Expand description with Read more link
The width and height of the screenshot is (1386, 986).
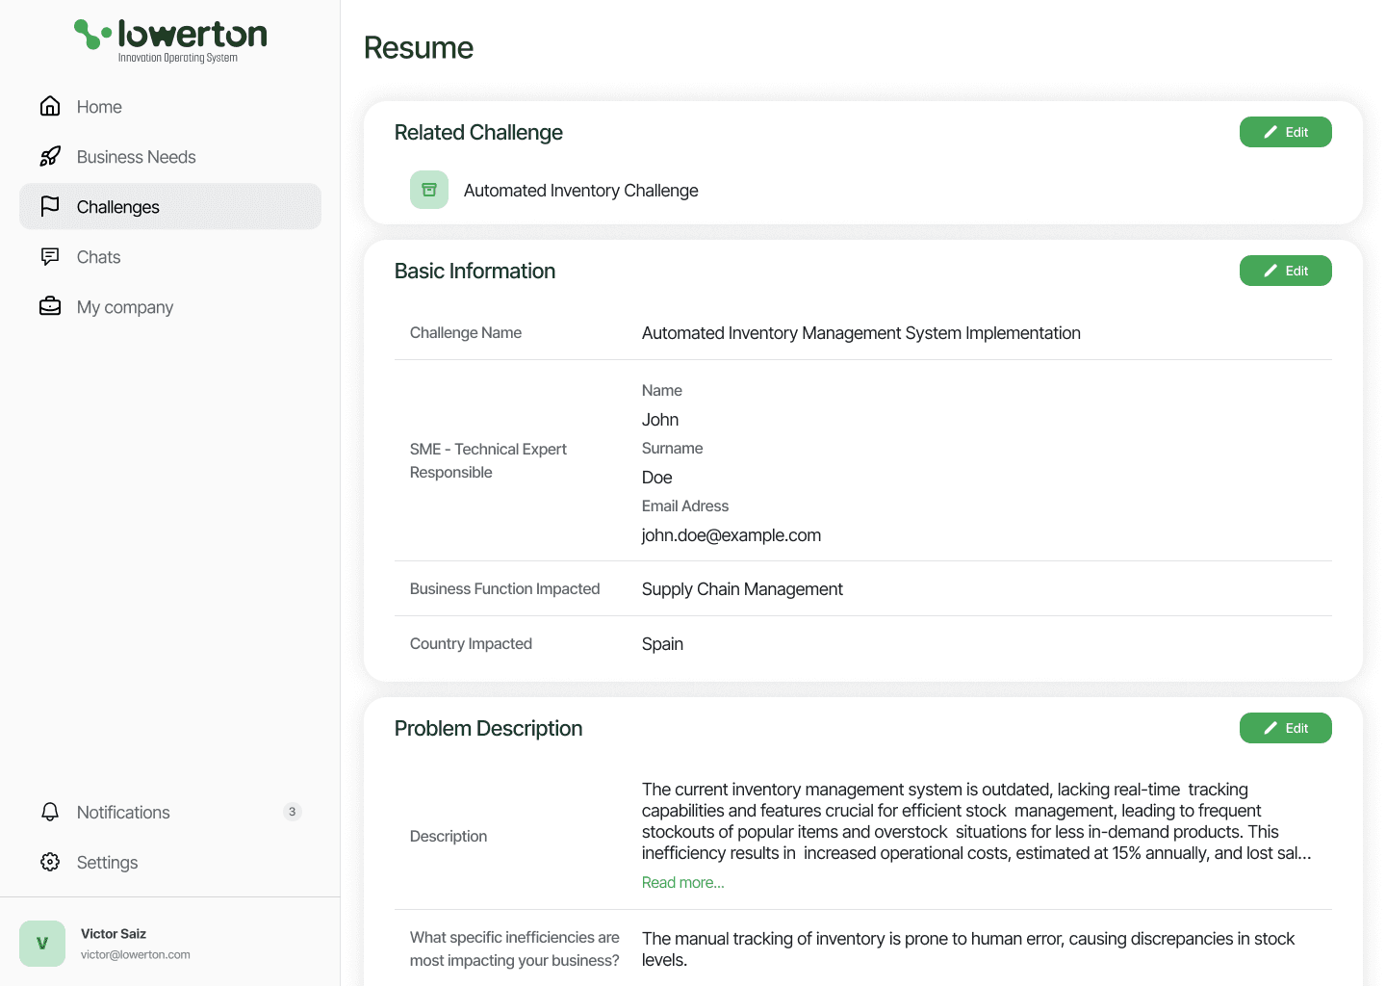[x=682, y=882]
